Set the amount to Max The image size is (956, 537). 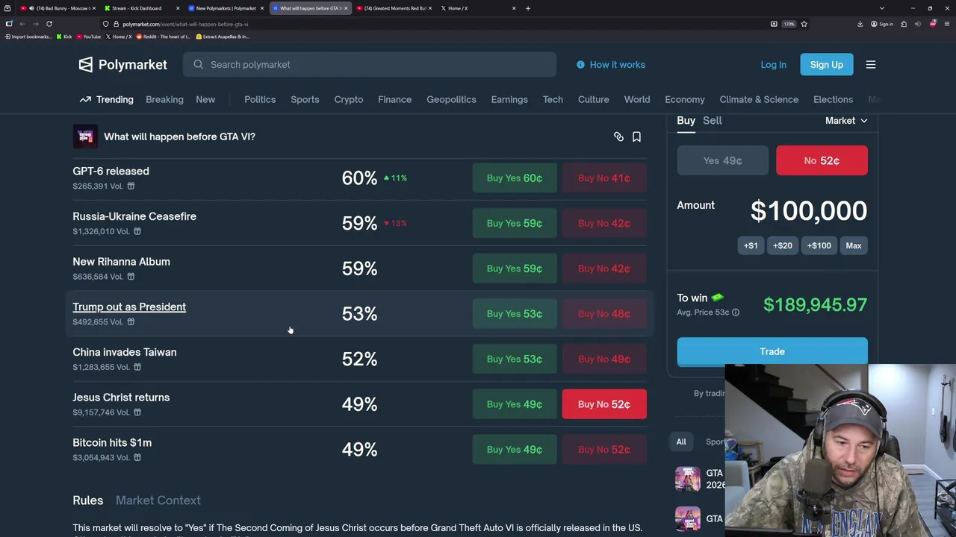coord(854,245)
